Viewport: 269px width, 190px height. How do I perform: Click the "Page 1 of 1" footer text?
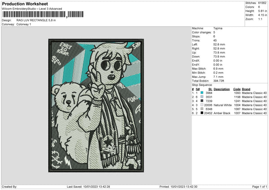click(260, 187)
